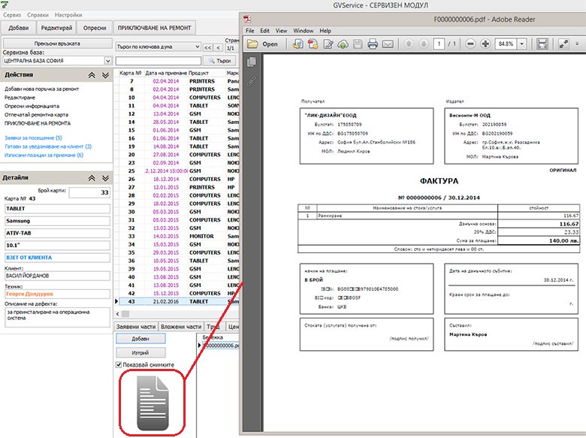The width and height of the screenshot is (586, 438).
Task: Open the zoom percentage dropdown arrow
Action: point(521,44)
